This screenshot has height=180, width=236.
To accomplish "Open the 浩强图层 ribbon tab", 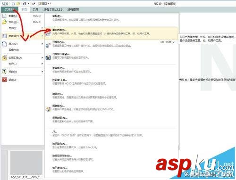I will 73,9.
